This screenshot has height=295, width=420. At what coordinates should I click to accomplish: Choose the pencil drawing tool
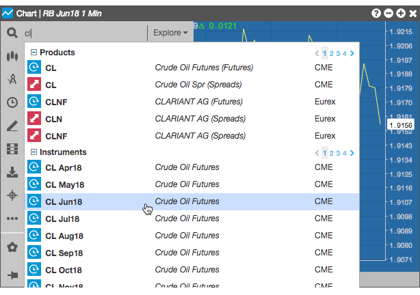click(12, 126)
